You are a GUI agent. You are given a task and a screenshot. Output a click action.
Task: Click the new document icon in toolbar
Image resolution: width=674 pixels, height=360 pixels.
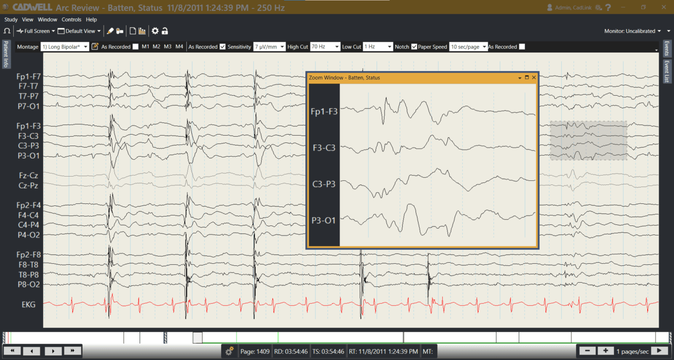click(133, 30)
